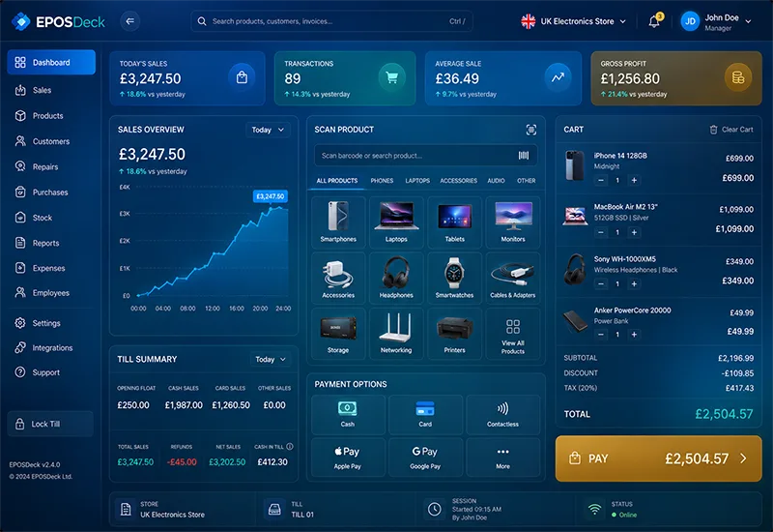Collapse sidebar with the back arrow button
The height and width of the screenshot is (532, 773).
pyautogui.click(x=130, y=21)
